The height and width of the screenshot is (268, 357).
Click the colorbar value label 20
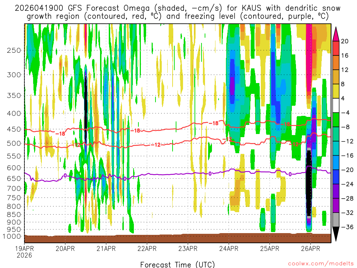pos(345,41)
